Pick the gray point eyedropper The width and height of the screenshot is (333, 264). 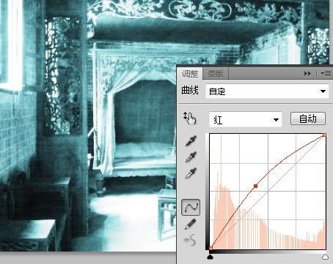pos(191,157)
